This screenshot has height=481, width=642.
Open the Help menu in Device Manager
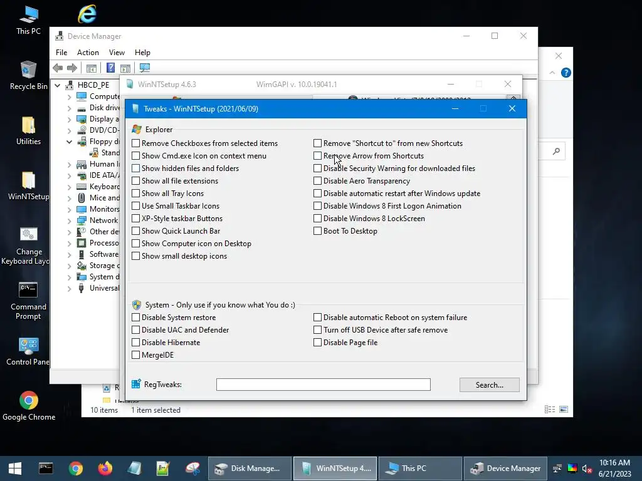click(142, 53)
